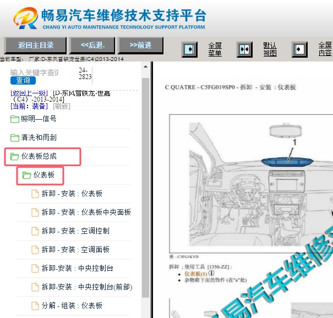Open document 分解 - 组装 : 仪表板
The image size is (333, 318).
coord(72,305)
